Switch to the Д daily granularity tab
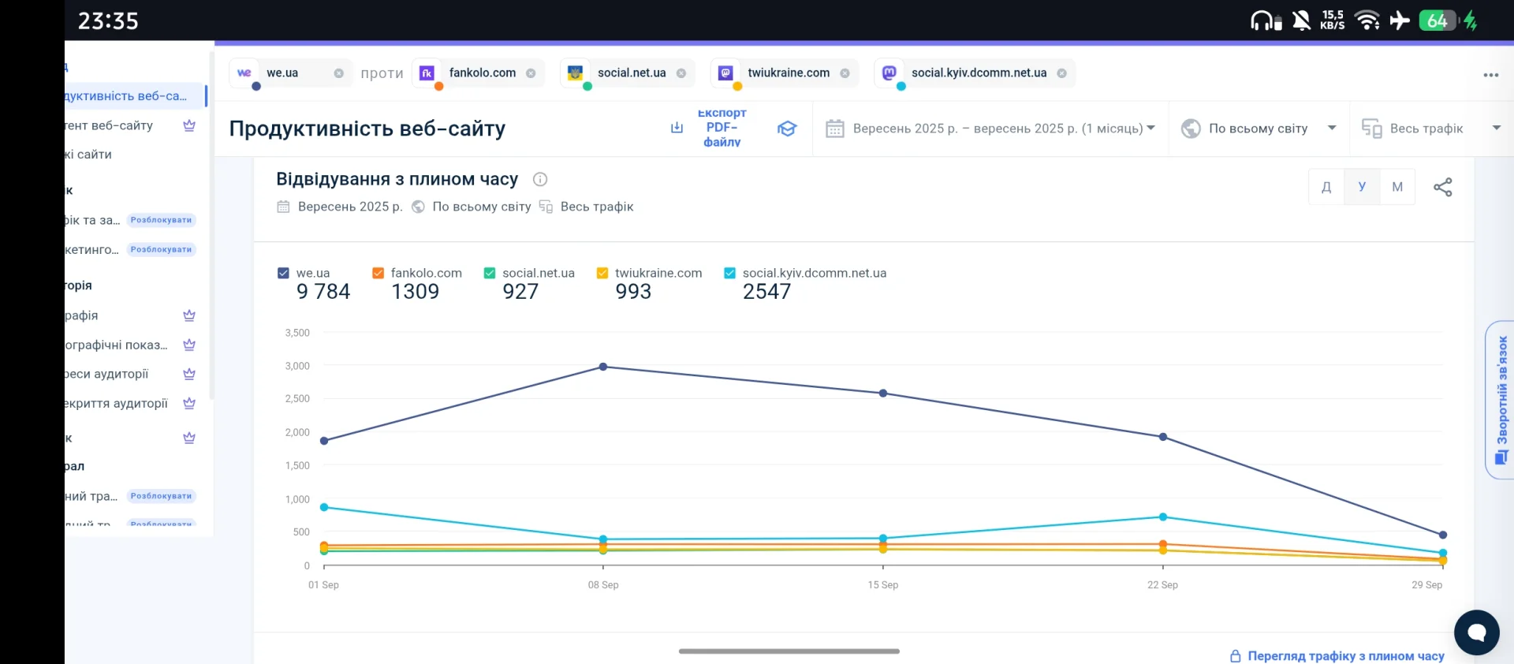 pyautogui.click(x=1326, y=187)
